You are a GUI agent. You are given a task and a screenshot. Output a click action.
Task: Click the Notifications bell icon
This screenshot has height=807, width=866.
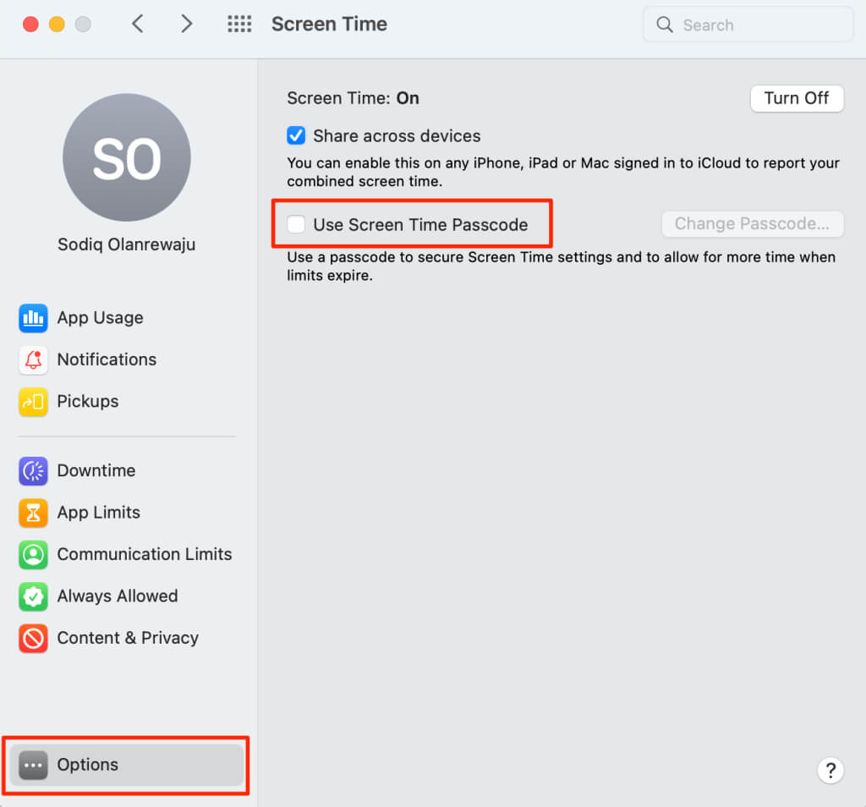[33, 360]
